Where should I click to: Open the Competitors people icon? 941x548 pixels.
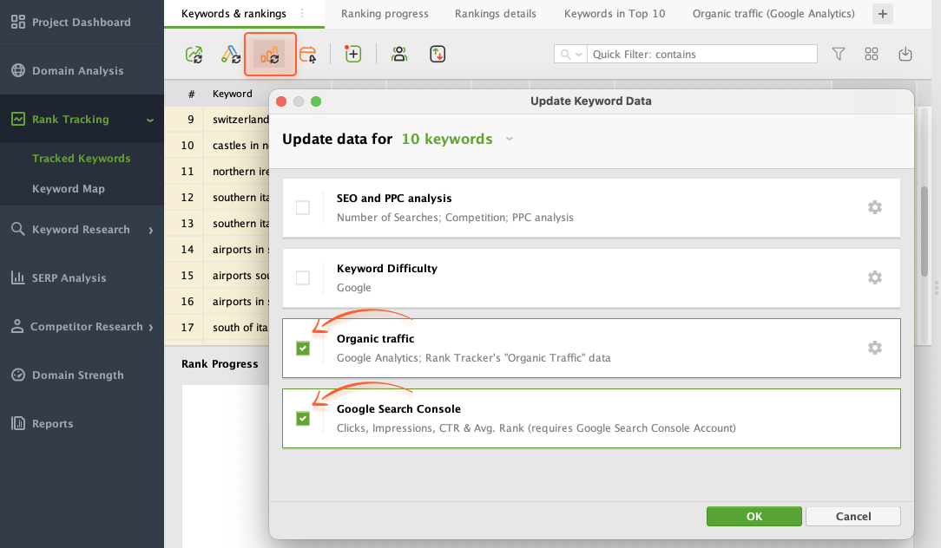tap(398, 55)
